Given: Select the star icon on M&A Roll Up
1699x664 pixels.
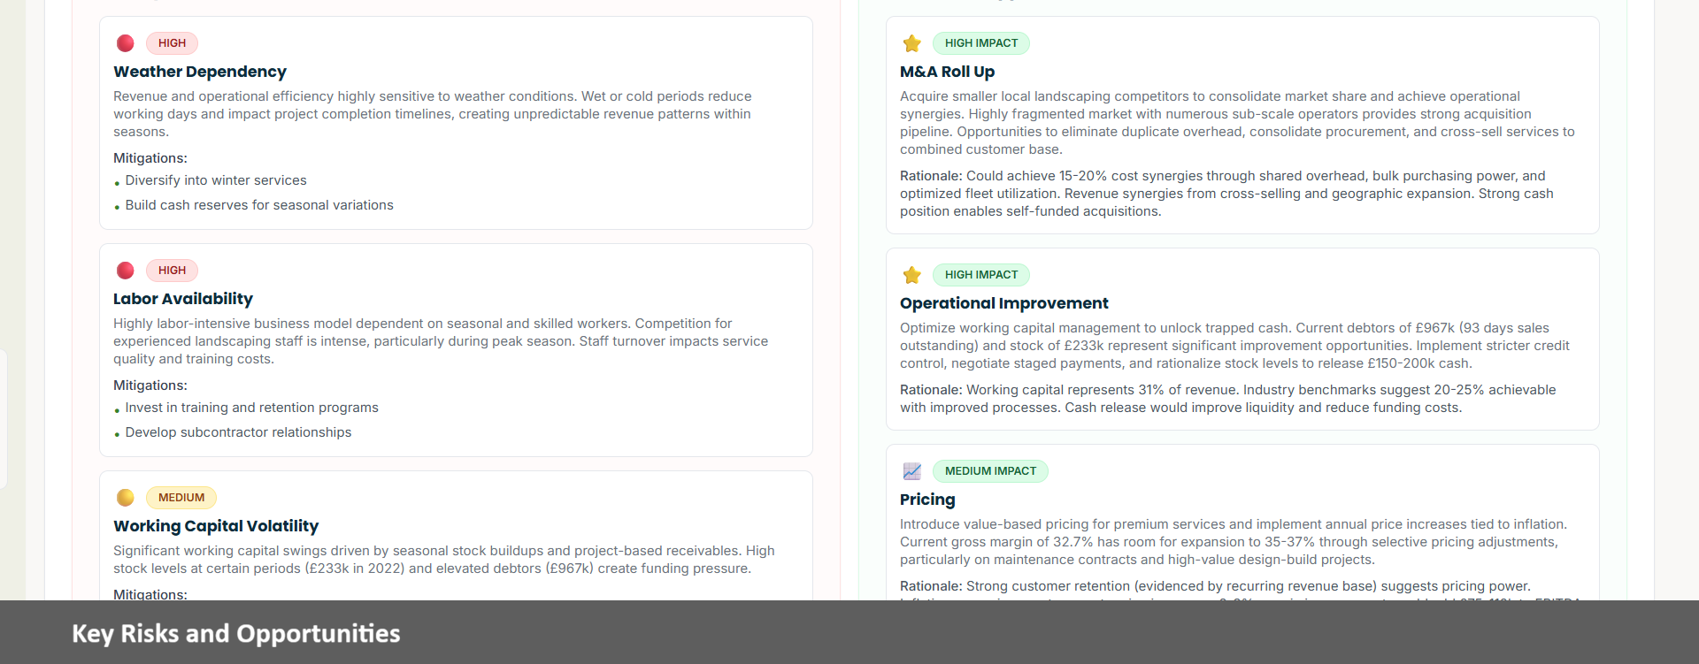Looking at the screenshot, I should click(x=912, y=42).
